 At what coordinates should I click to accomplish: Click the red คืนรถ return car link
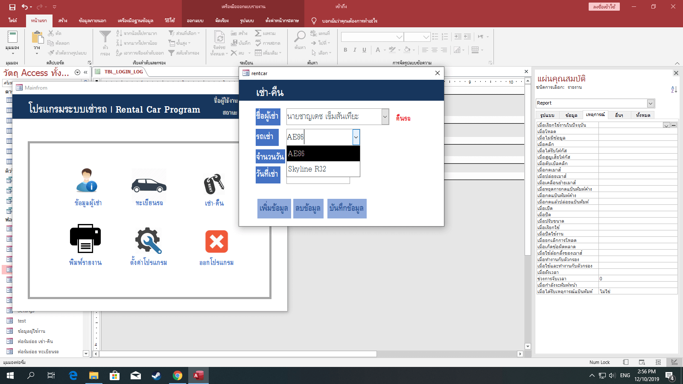click(403, 119)
